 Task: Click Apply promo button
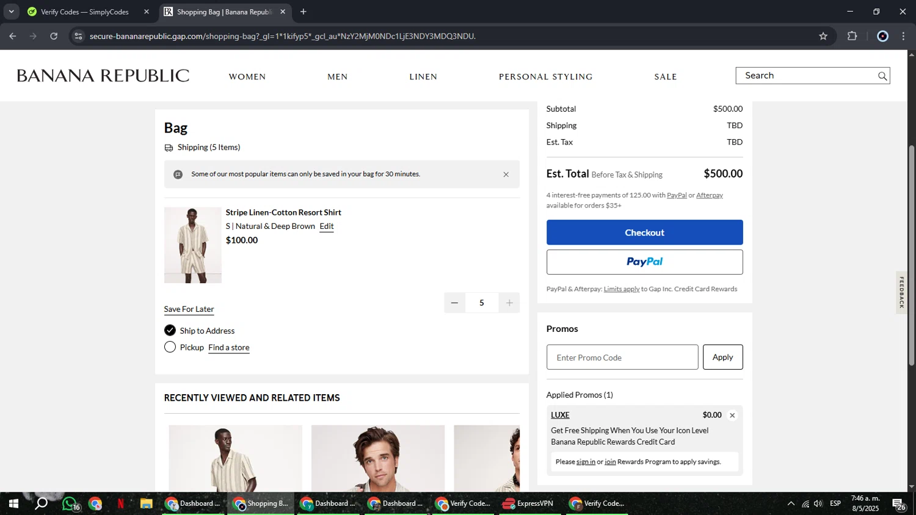pyautogui.click(x=722, y=357)
